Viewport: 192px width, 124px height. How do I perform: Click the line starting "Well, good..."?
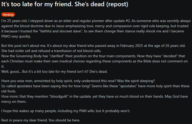(54, 71)
